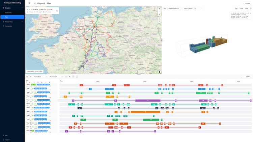This screenshot has height=142, width=253.
Task: Click the locations and tours count label on the map
Action: (34, 71)
